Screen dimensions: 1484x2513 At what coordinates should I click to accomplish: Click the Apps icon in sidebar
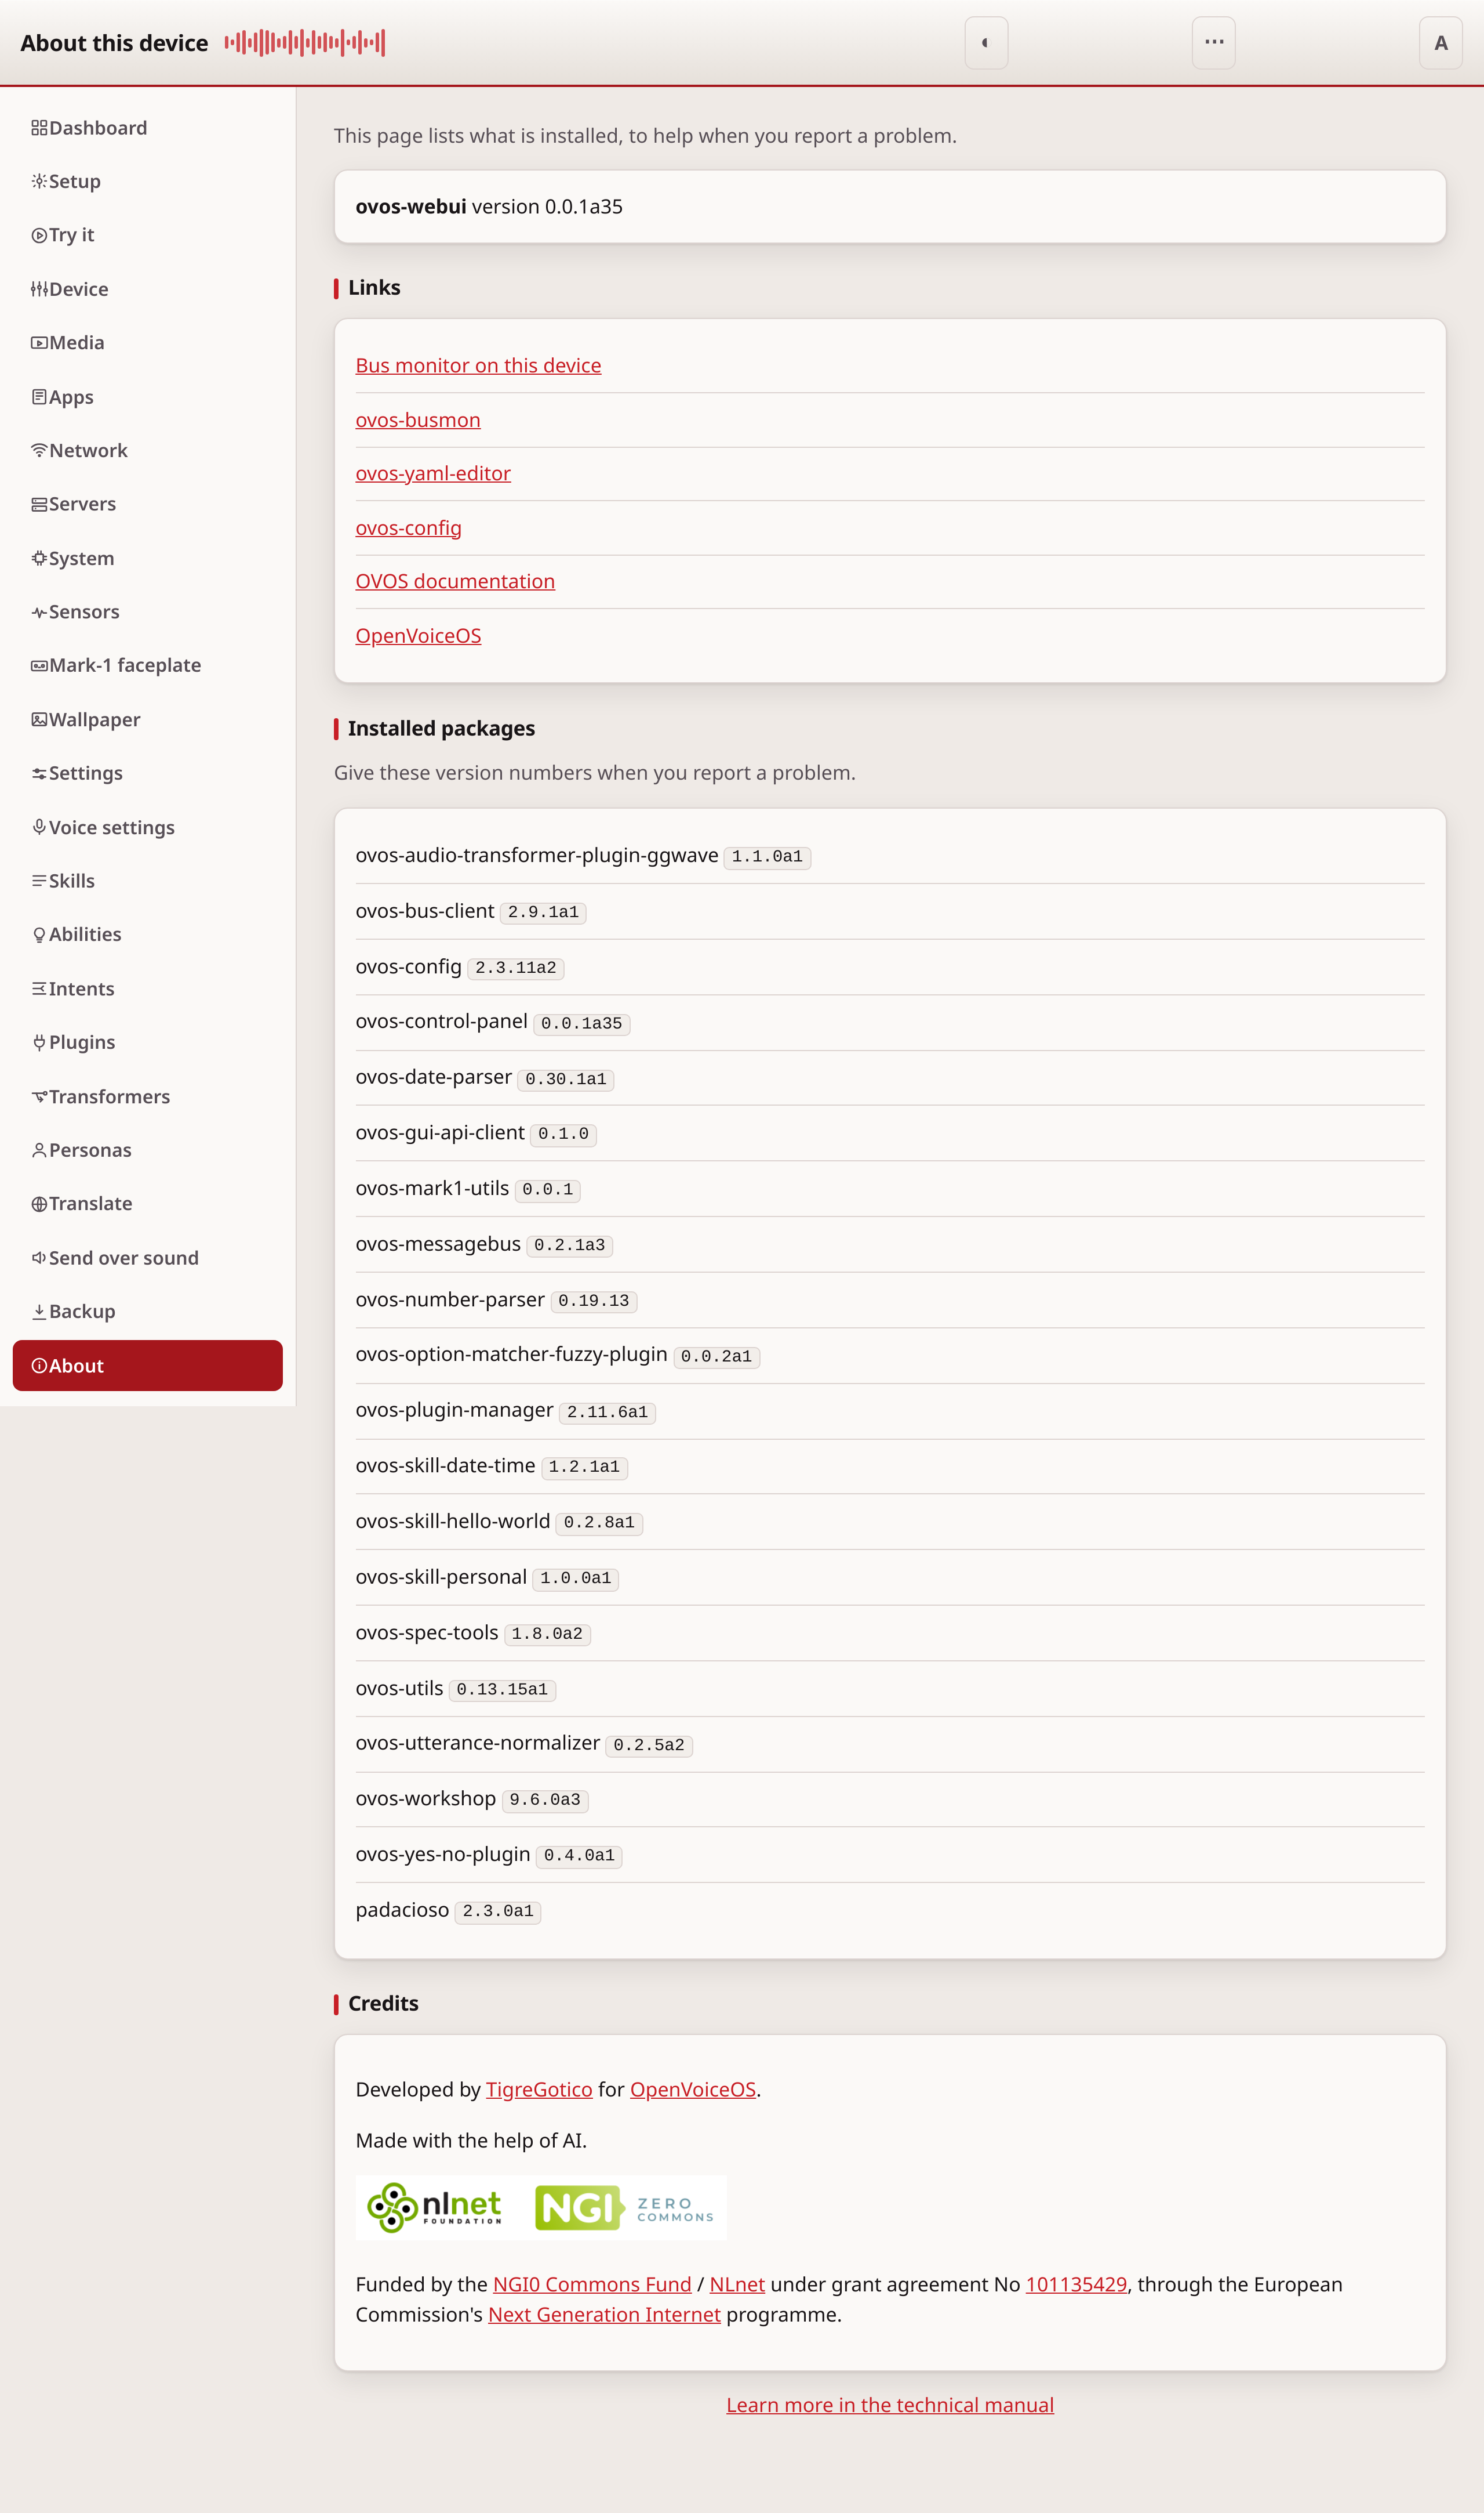click(x=39, y=397)
